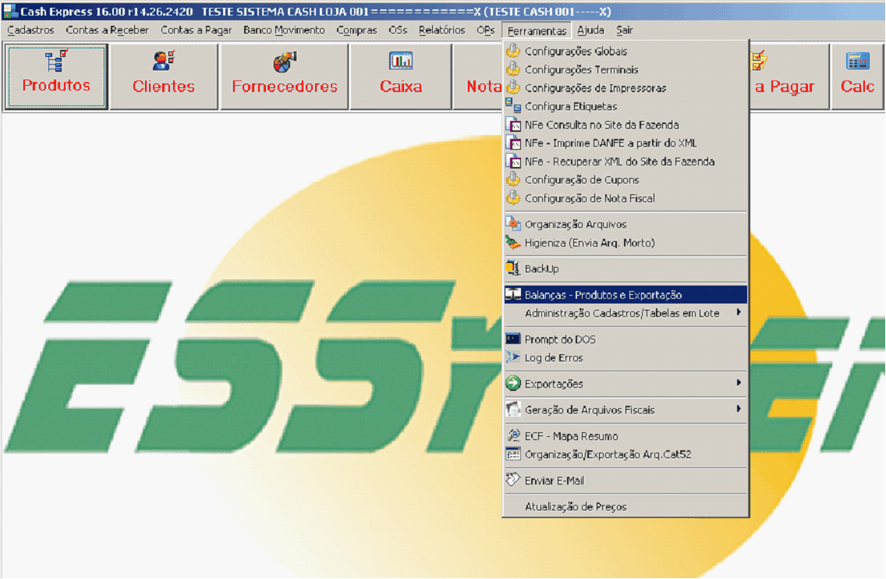Image resolution: width=886 pixels, height=579 pixels.
Task: Click Atualização de Preços
Action: (x=576, y=507)
